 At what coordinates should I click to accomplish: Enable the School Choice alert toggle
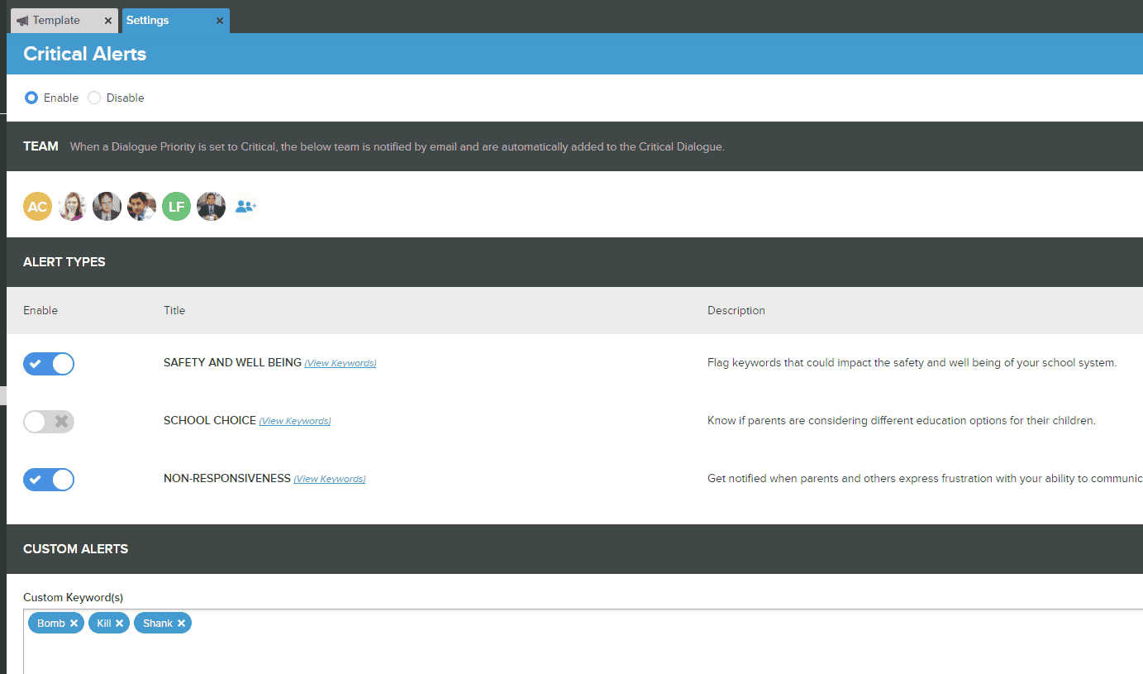[49, 422]
